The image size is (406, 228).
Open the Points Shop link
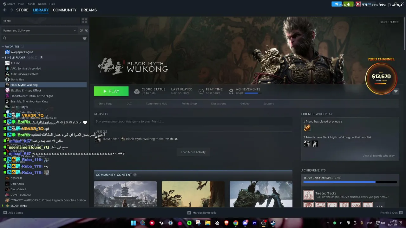(189, 104)
